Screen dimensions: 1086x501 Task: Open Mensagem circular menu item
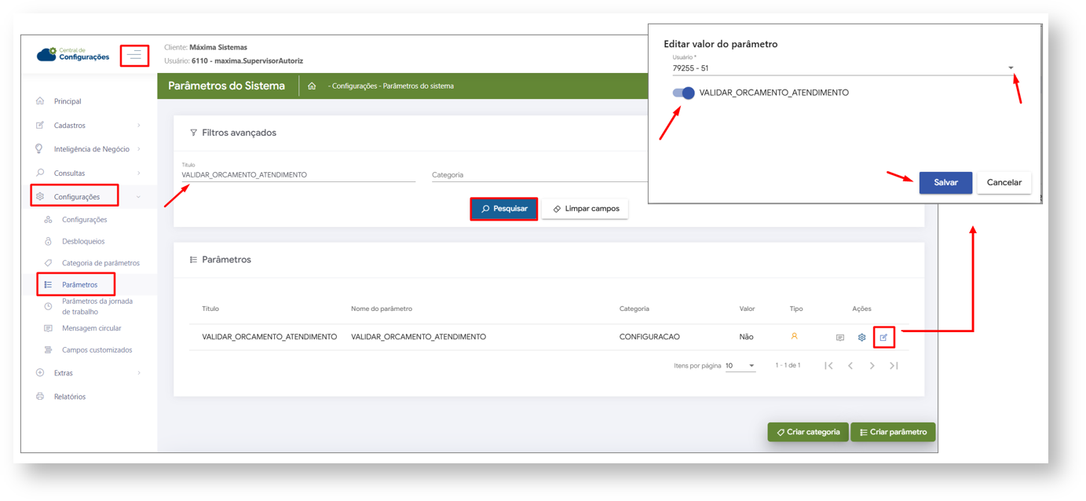92,328
